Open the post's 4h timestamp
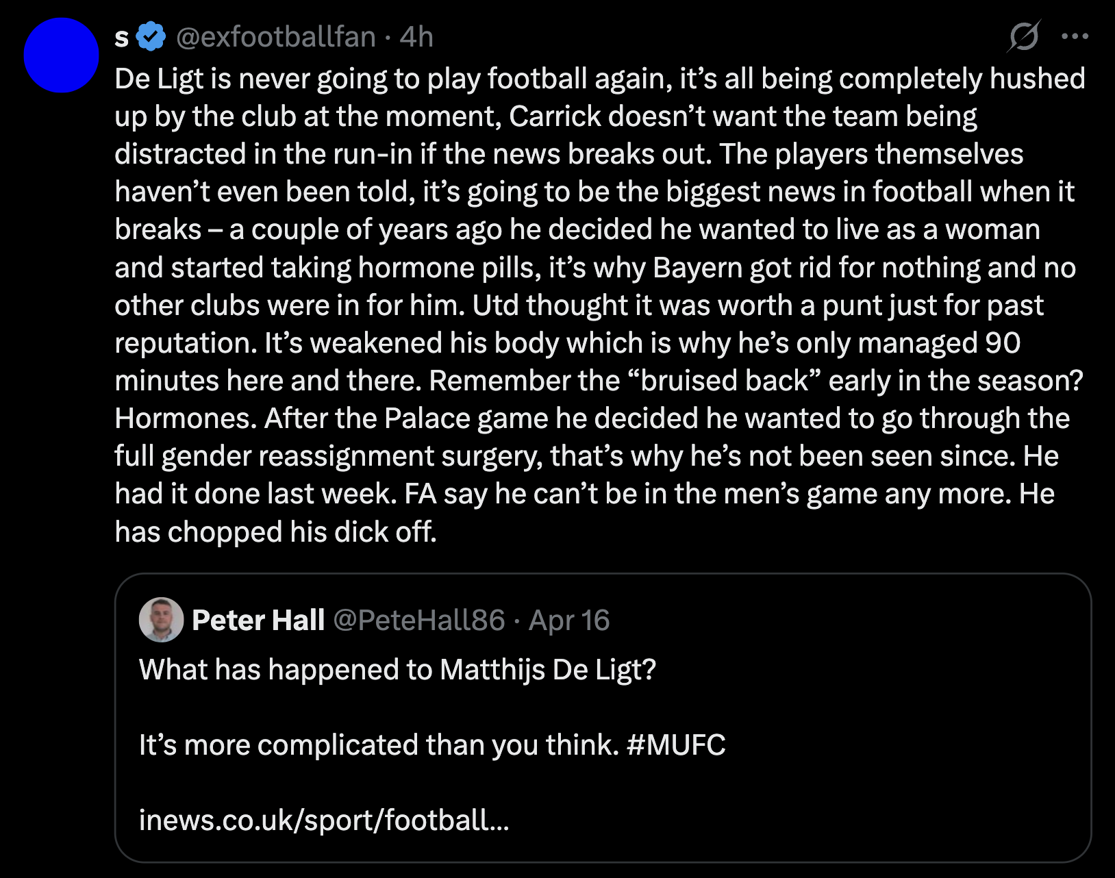Image resolution: width=1115 pixels, height=878 pixels. 416,36
